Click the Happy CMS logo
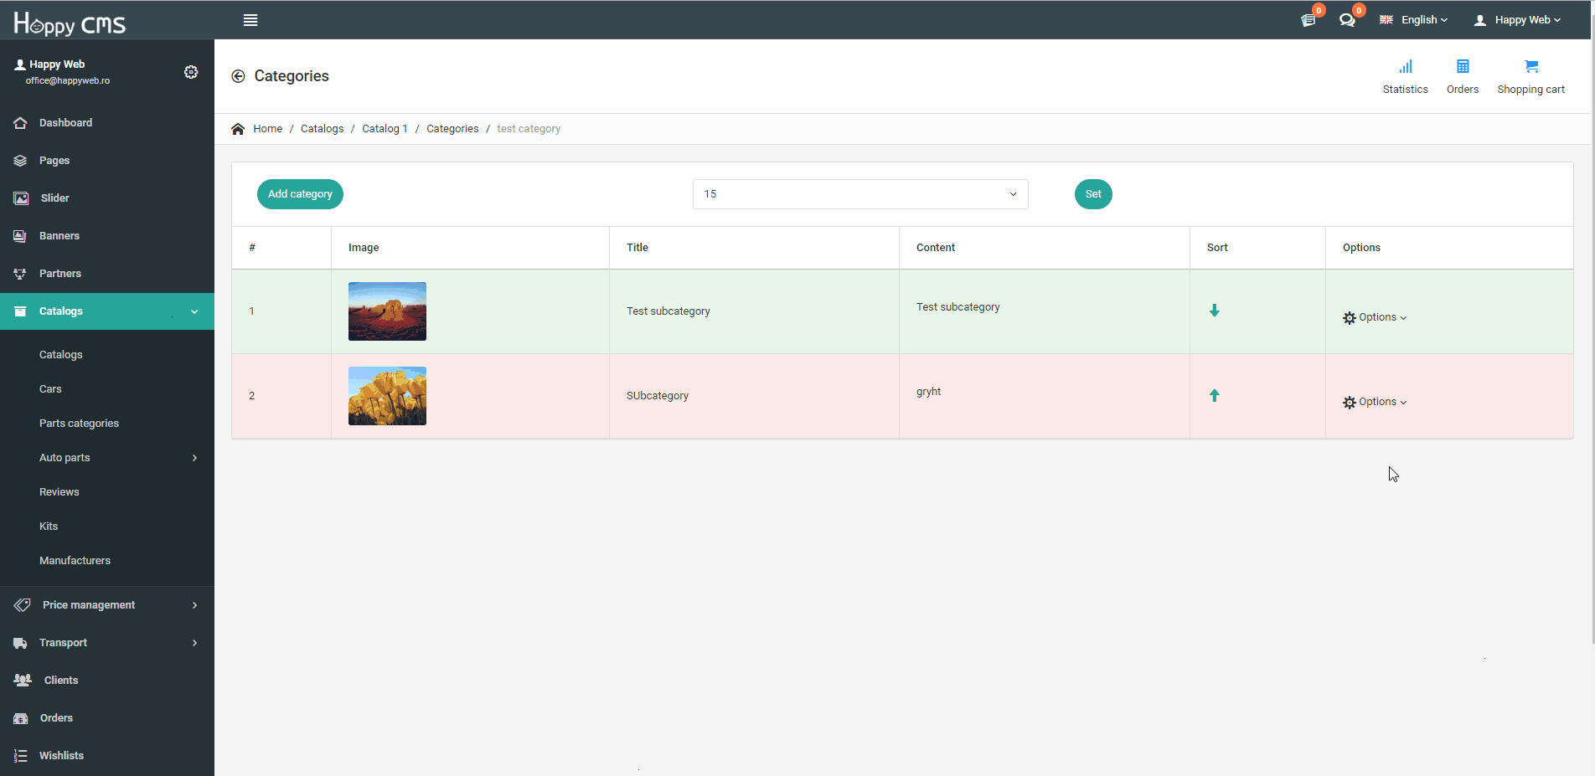Image resolution: width=1595 pixels, height=776 pixels. 70,23
